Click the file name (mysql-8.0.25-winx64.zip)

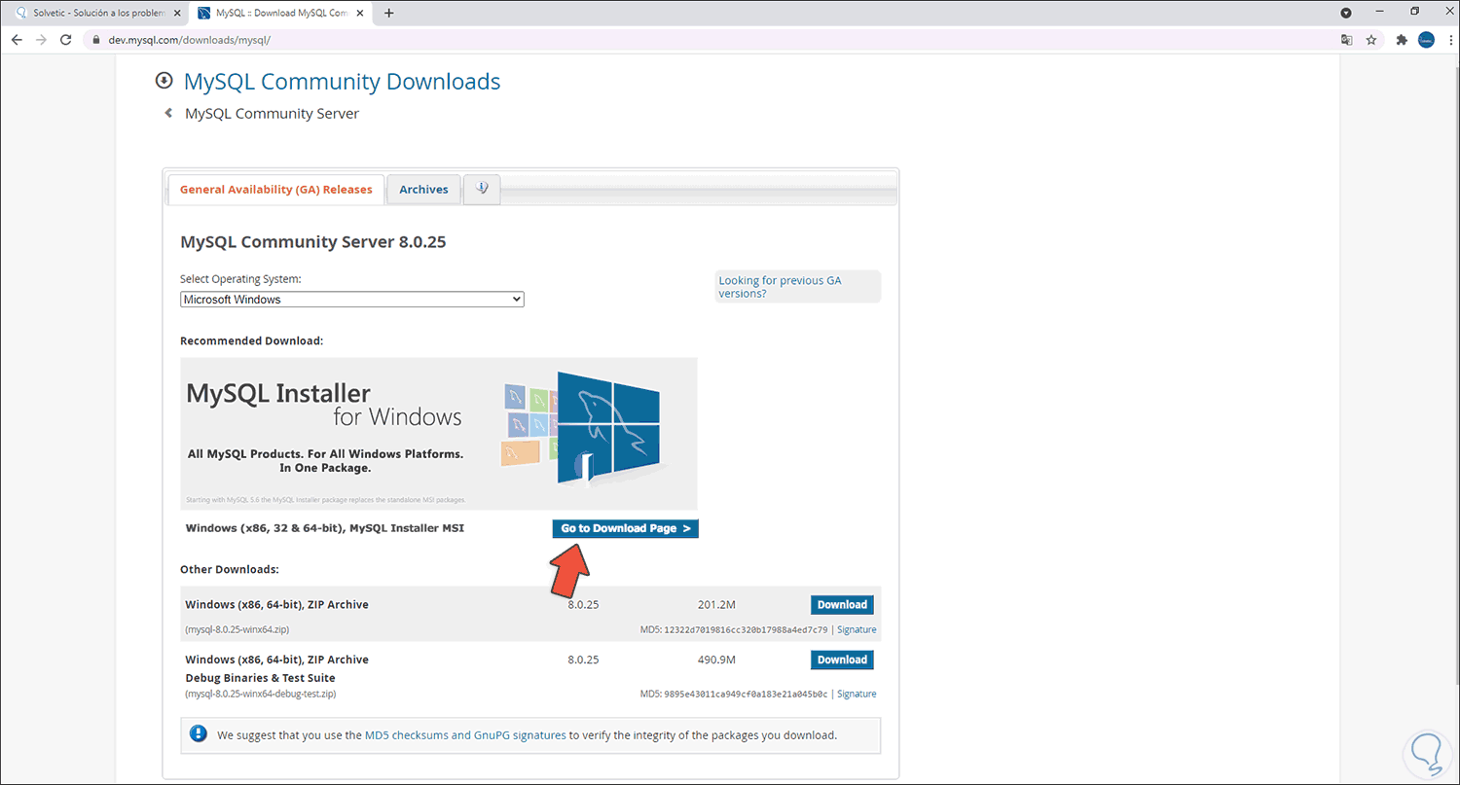point(237,629)
